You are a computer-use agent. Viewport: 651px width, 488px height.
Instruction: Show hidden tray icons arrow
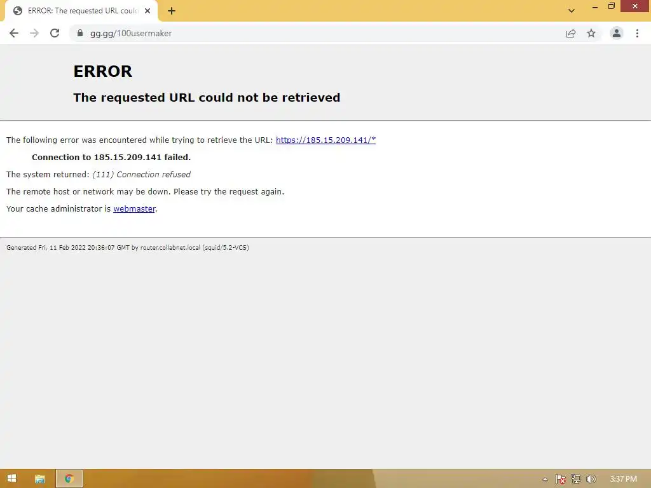click(x=545, y=479)
